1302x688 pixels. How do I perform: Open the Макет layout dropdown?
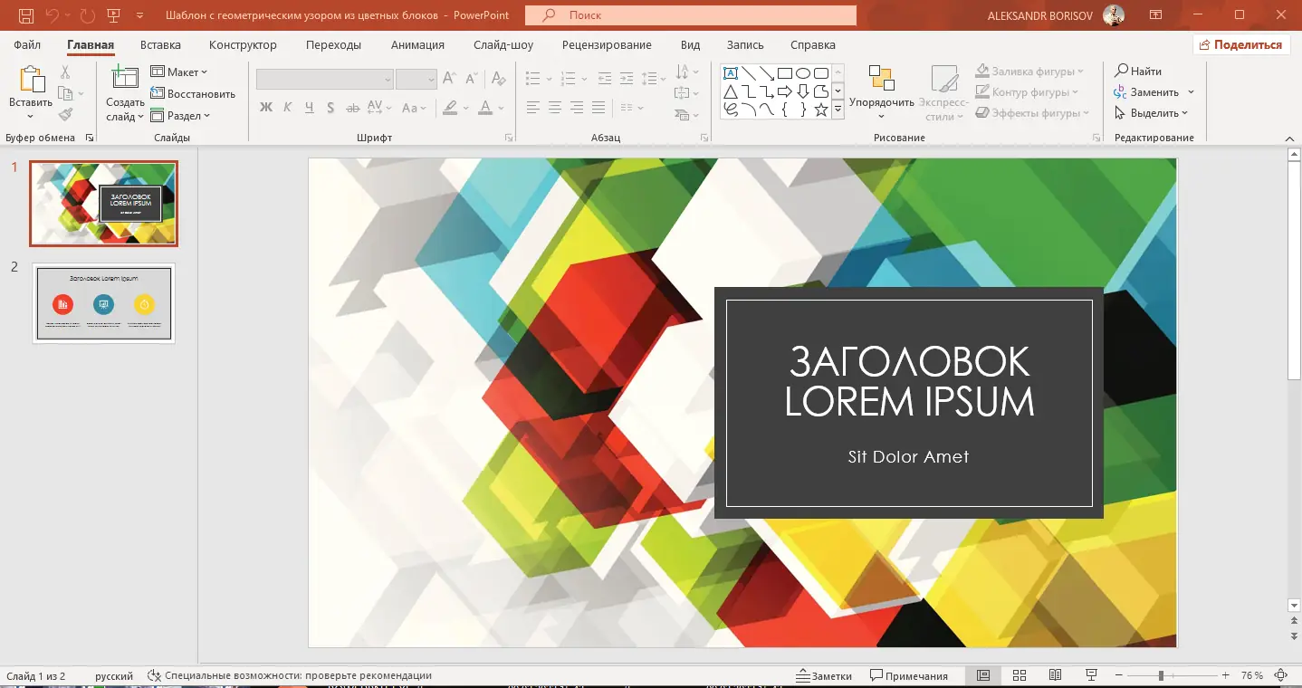[x=179, y=72]
